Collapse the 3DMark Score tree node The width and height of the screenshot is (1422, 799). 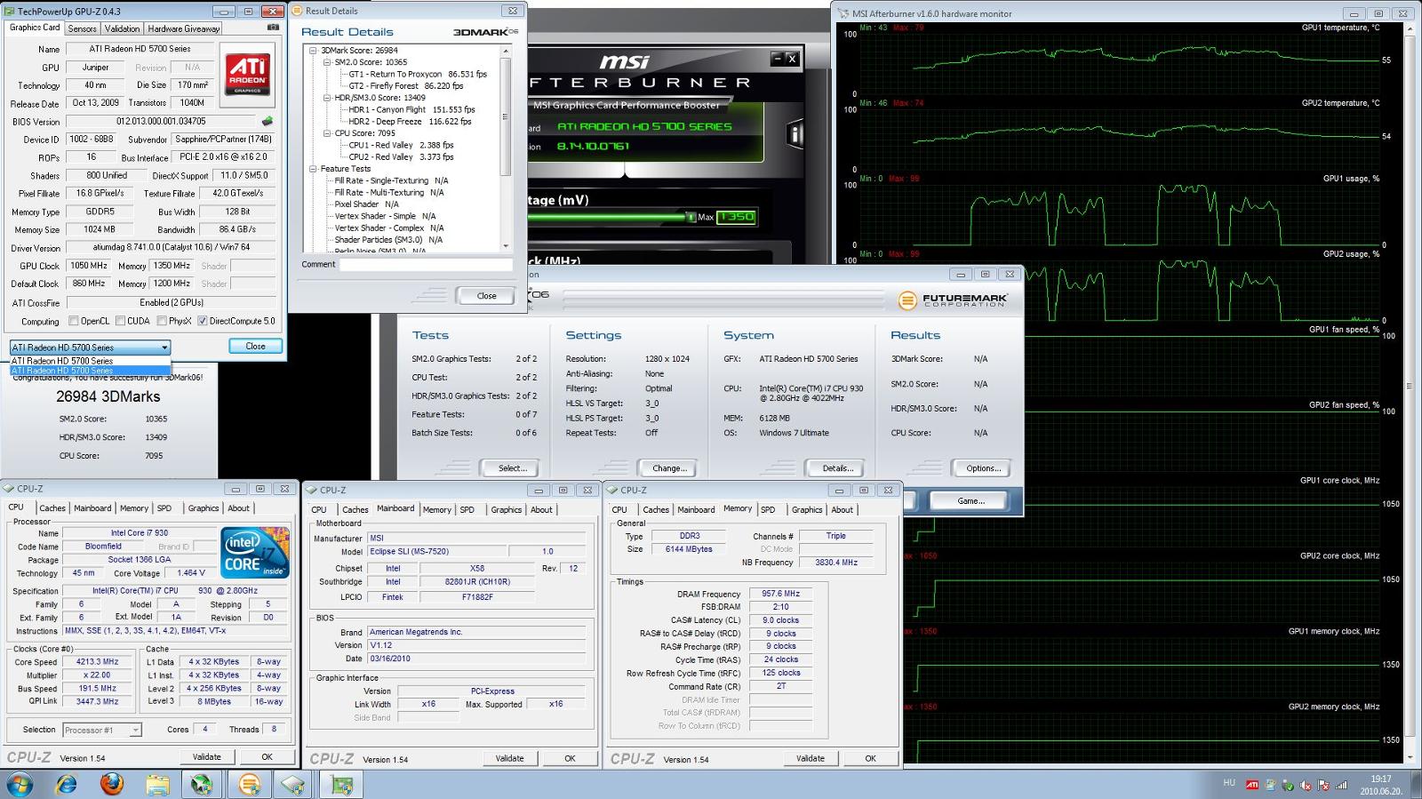coord(313,51)
